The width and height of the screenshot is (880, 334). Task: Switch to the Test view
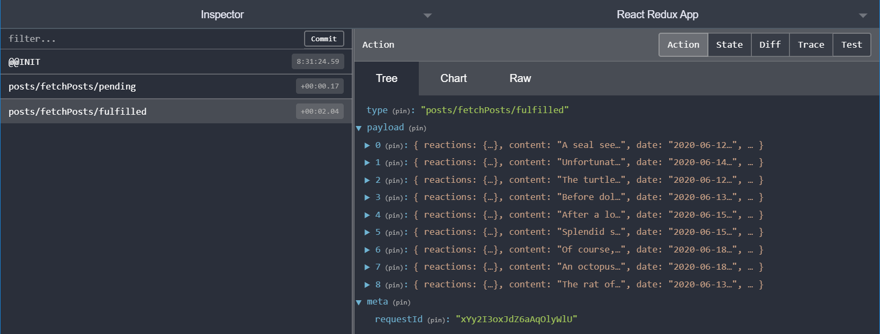(x=851, y=44)
